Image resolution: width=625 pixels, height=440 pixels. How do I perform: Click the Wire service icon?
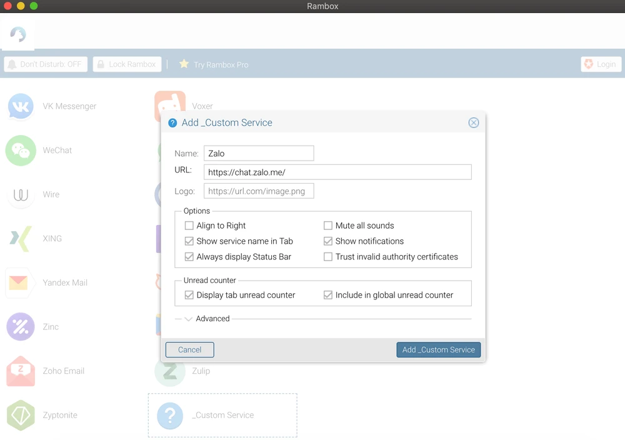click(21, 194)
